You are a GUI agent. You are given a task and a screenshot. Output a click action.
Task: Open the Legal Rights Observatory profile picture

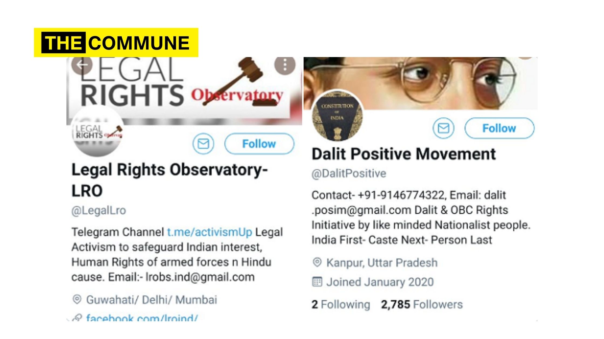tap(98, 132)
